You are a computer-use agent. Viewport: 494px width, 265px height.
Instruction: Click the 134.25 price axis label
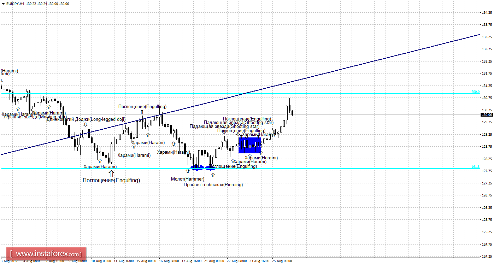coord(487,12)
